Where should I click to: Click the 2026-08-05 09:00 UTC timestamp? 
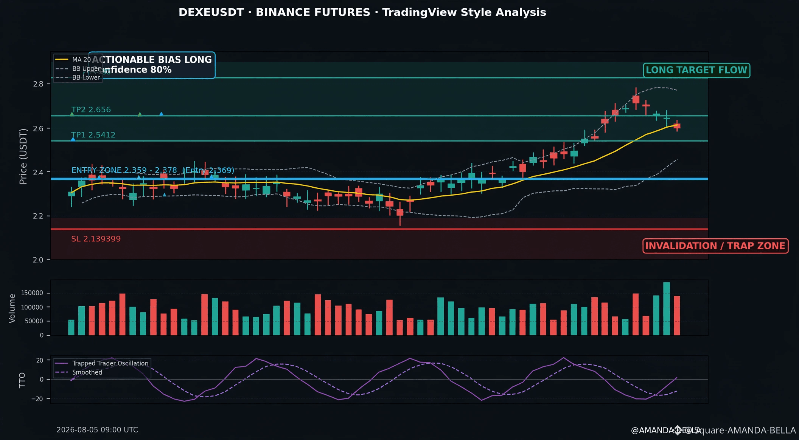97,430
